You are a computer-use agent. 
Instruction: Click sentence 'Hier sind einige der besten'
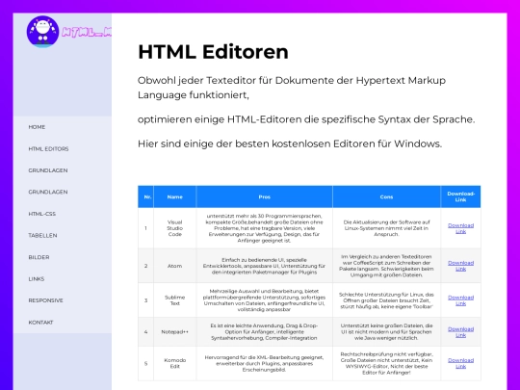coord(290,143)
